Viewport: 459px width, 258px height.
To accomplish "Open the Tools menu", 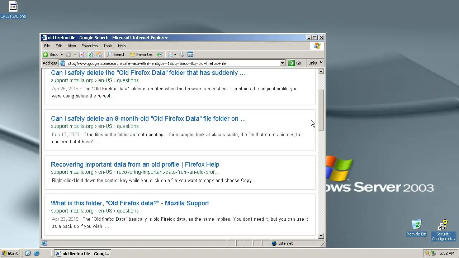I will tap(108, 46).
